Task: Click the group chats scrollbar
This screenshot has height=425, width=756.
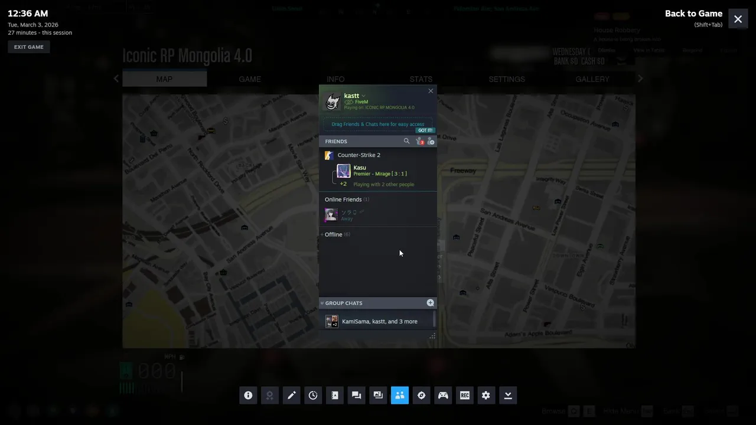Action: pos(434,319)
